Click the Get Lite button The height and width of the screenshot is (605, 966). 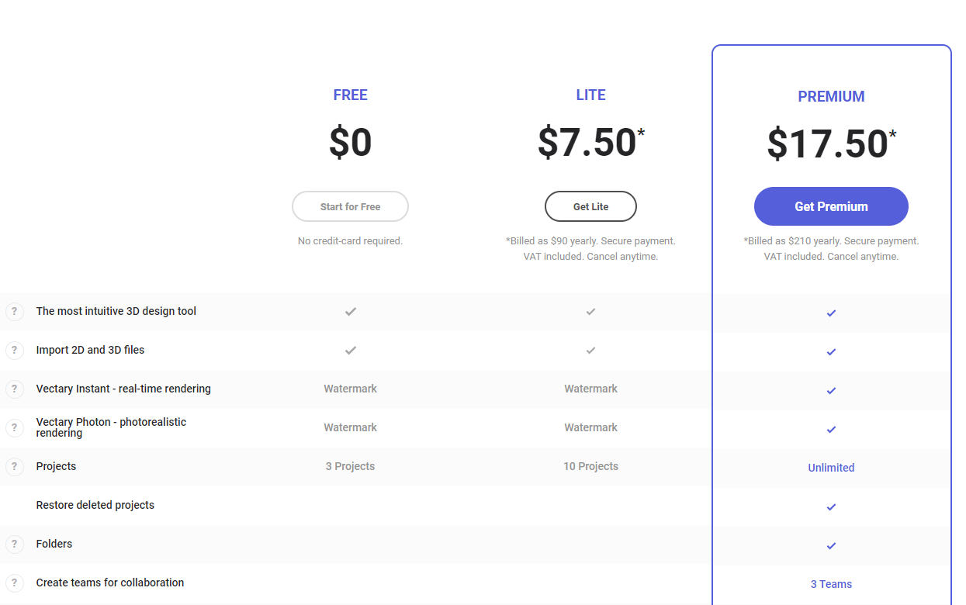[590, 206]
